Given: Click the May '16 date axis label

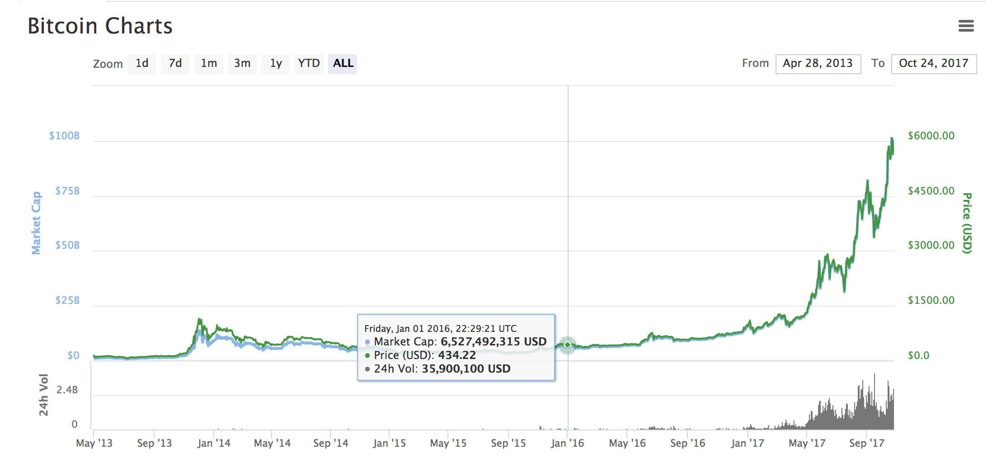Looking at the screenshot, I should click(x=627, y=443).
